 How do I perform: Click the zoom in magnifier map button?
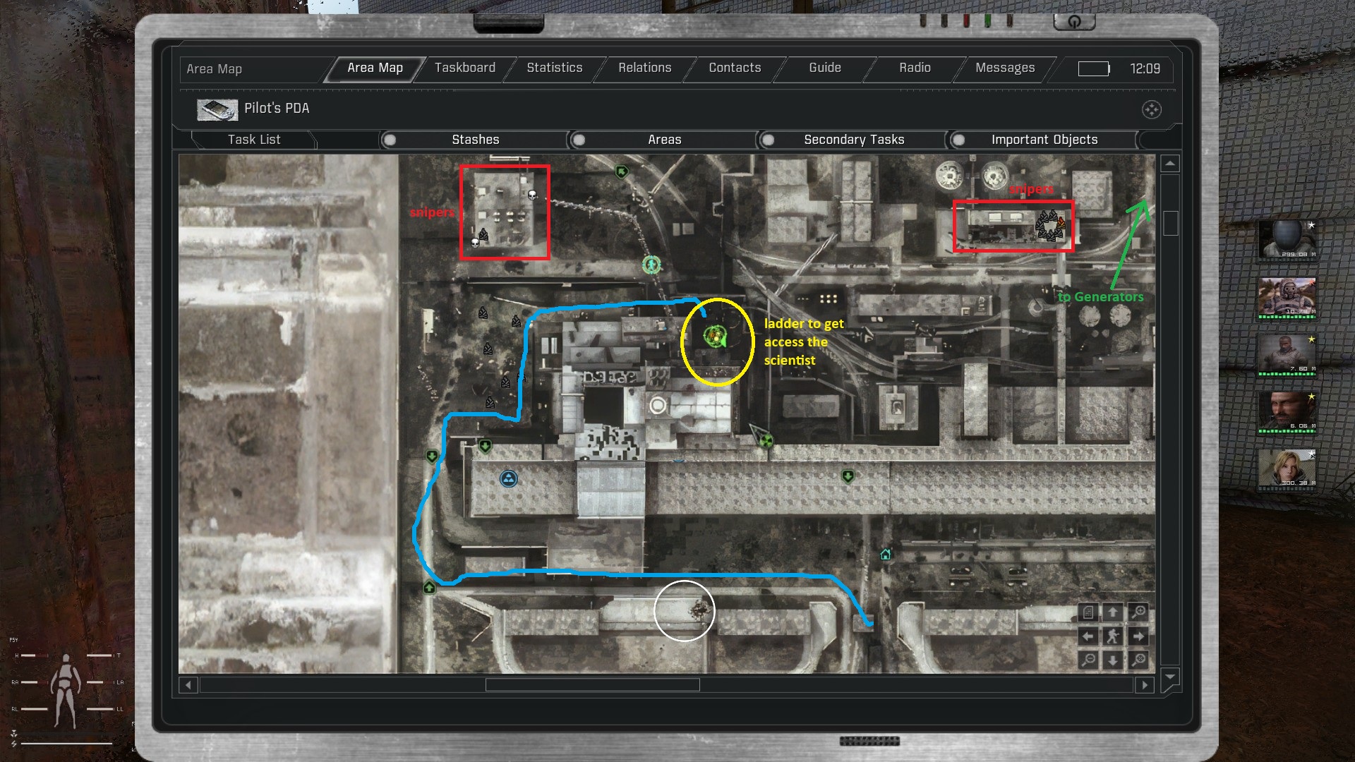pos(1138,612)
